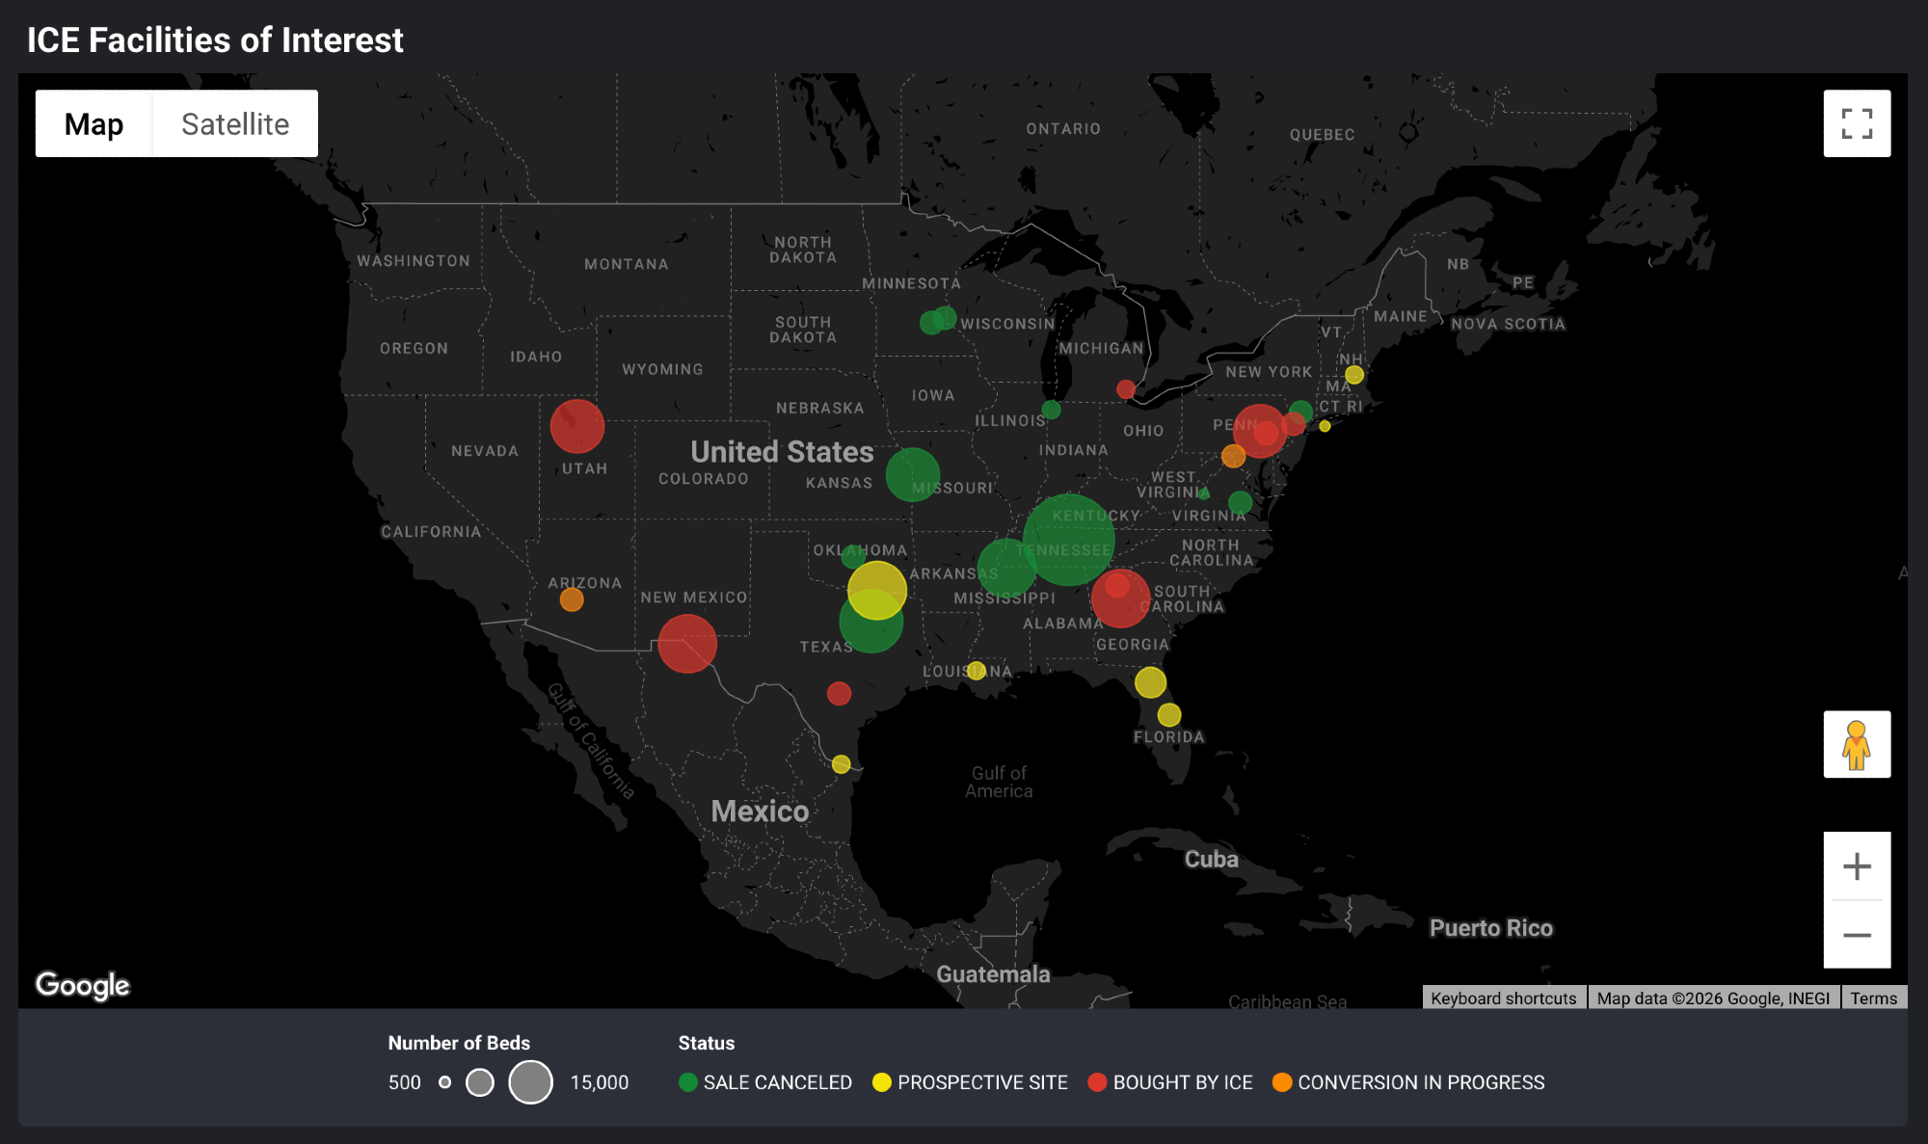
Task: Open Keyboard shortcuts
Action: tap(1503, 998)
